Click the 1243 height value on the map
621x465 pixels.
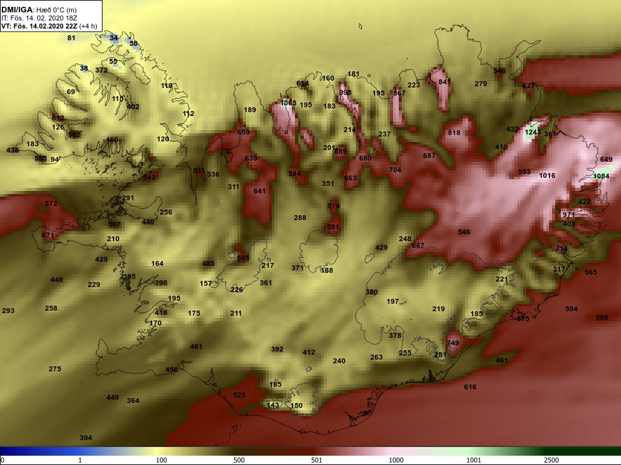[533, 132]
